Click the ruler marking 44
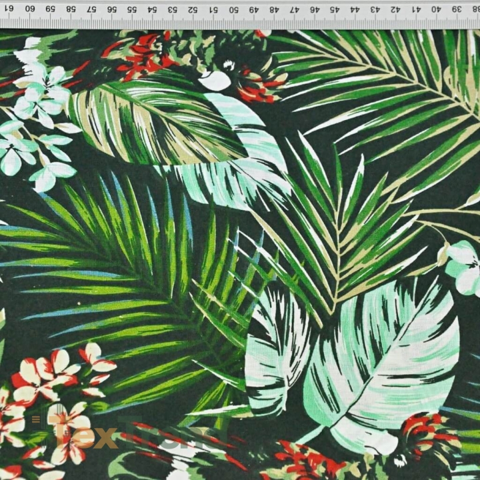Screen dimensions: 480x480 [x=355, y=9]
